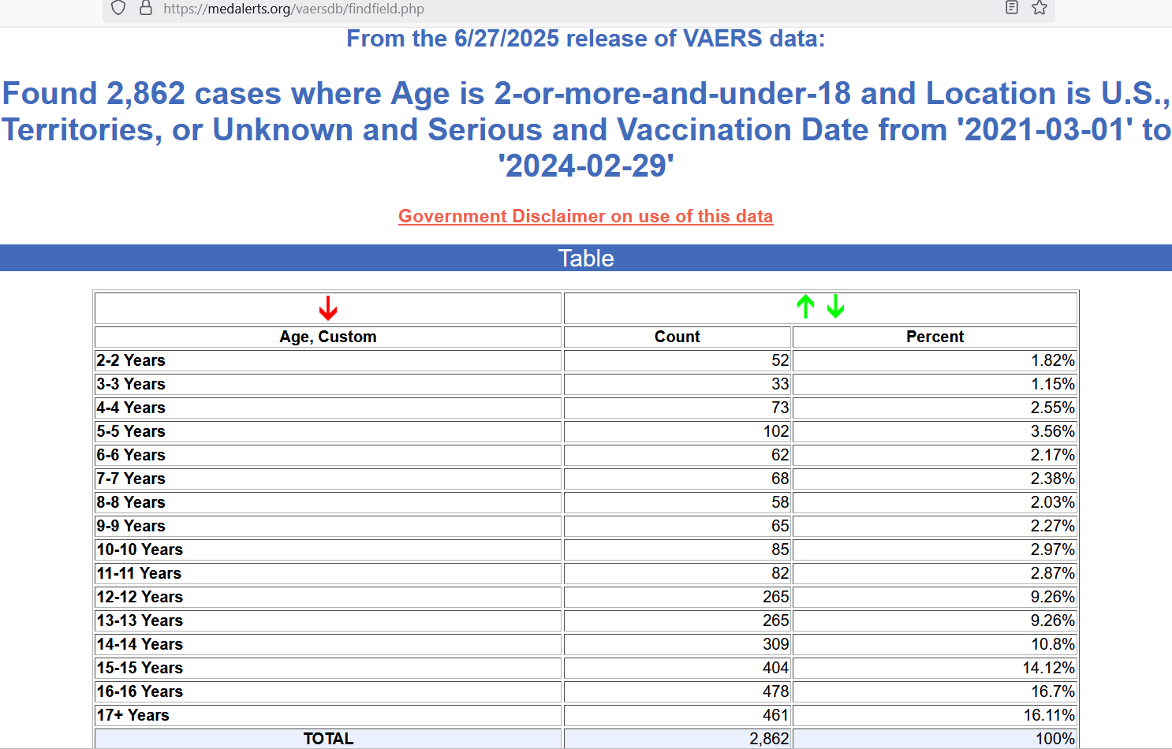Click percent 1.15% for 3-3 Years
The height and width of the screenshot is (749, 1172).
[1053, 384]
